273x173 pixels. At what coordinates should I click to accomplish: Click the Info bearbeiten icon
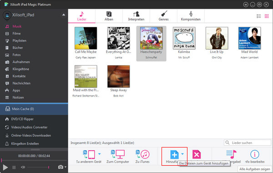coord(255,154)
